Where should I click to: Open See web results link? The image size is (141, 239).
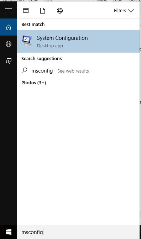point(73,71)
